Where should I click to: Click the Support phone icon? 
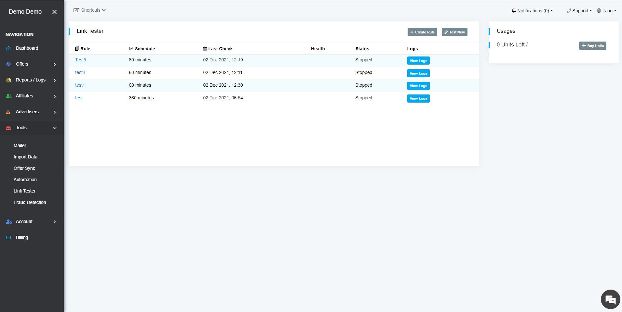[x=569, y=11]
